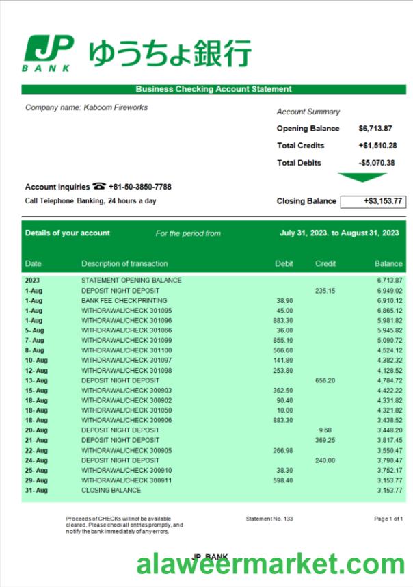Select the Date column header
413x587 pixels.
(x=34, y=263)
